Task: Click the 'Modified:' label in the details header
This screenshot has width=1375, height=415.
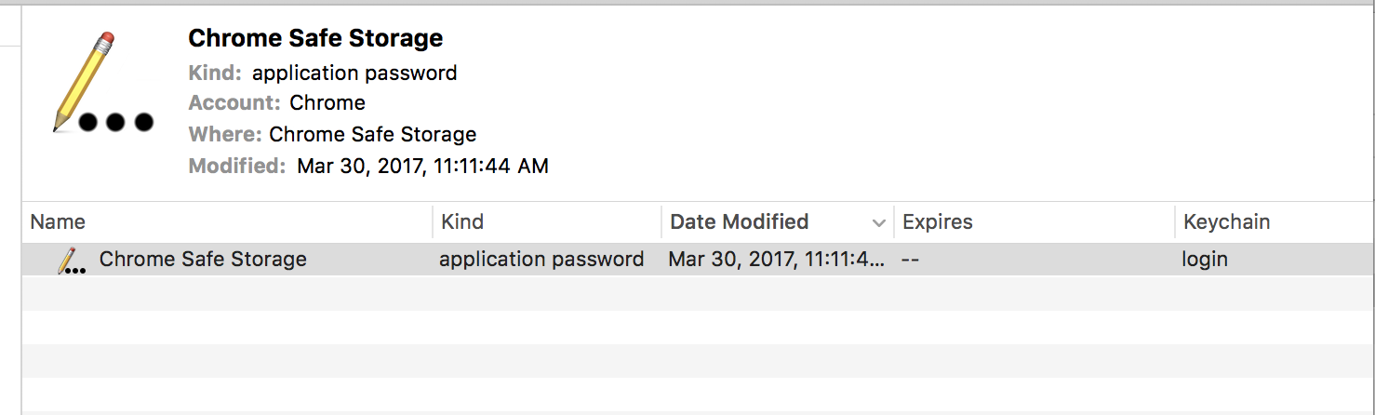Action: coord(236,167)
